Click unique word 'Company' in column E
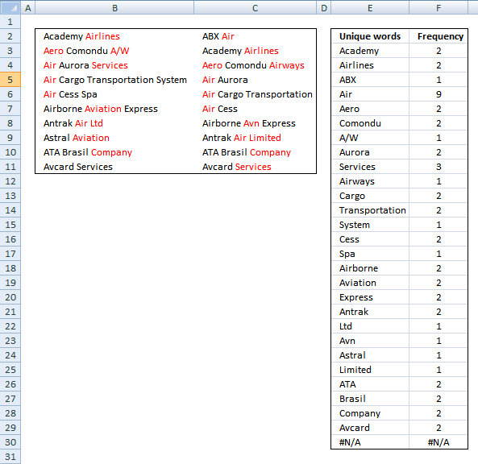The height and width of the screenshot is (464, 478). click(x=370, y=413)
